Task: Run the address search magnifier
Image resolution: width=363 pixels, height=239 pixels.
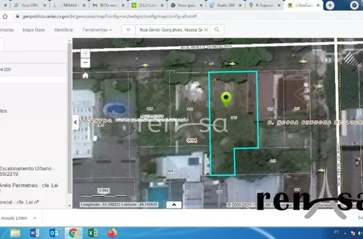Action: pos(217,30)
